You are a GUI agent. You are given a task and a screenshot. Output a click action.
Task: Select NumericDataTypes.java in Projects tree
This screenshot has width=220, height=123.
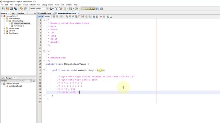coord(22,24)
